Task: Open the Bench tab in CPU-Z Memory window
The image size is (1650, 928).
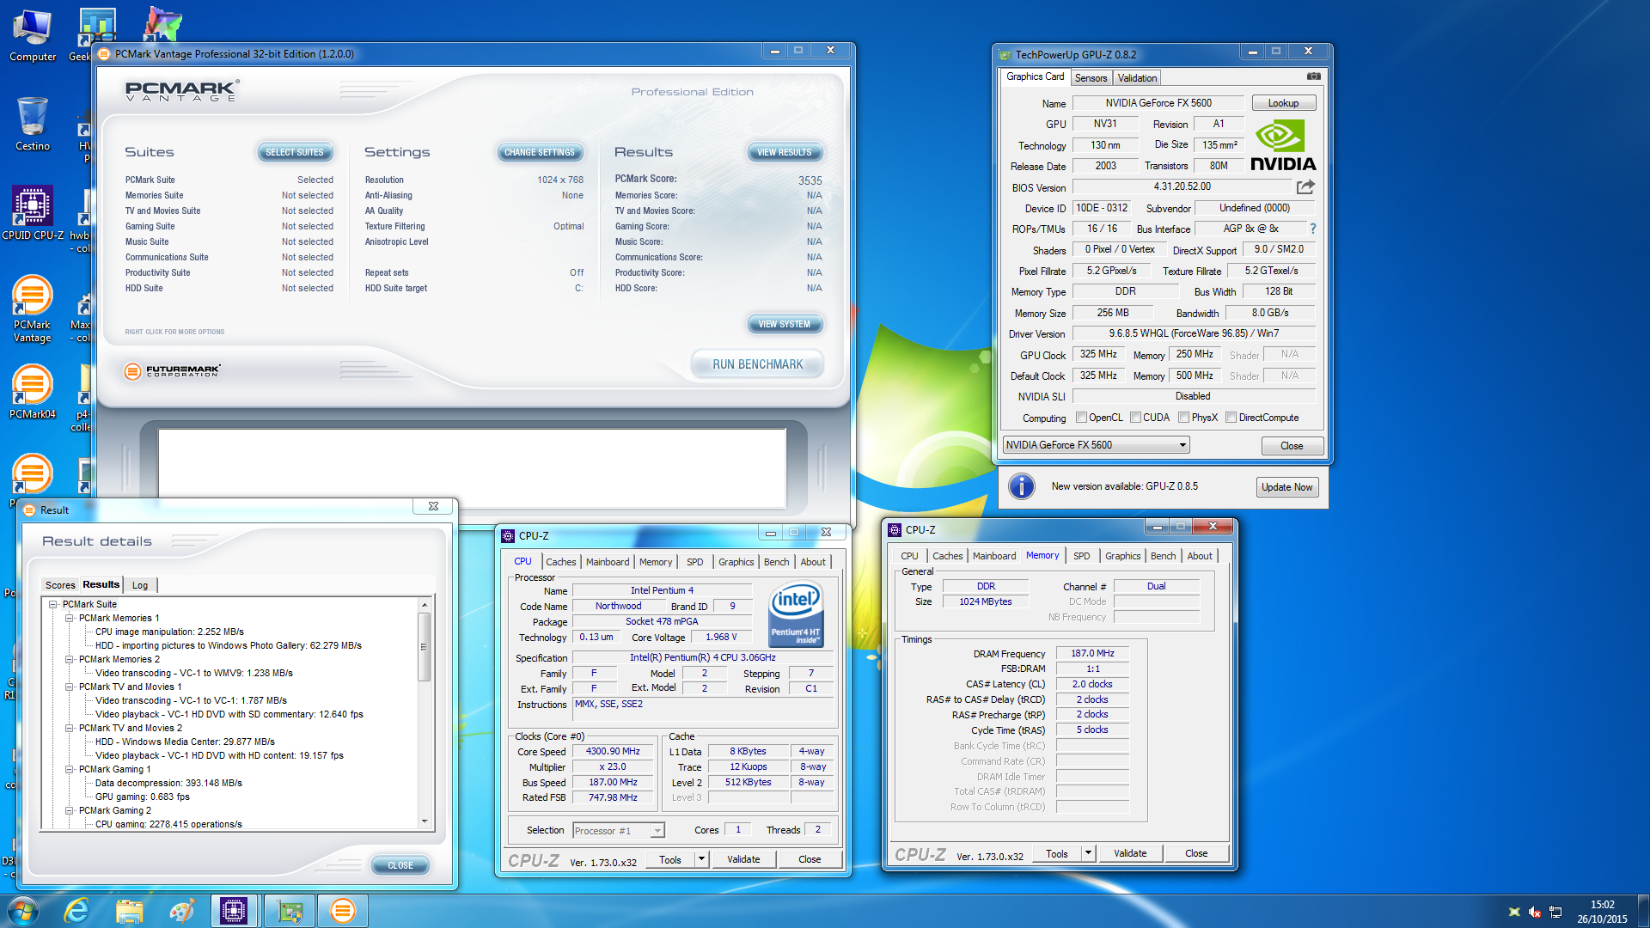Action: pyautogui.click(x=1163, y=556)
